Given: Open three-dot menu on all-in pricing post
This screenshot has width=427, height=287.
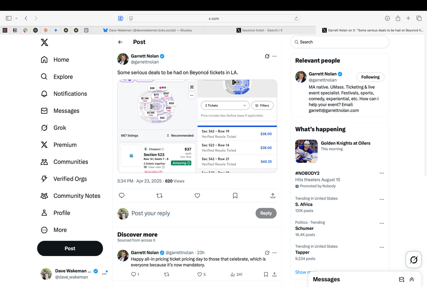Looking at the screenshot, I should pos(275,253).
